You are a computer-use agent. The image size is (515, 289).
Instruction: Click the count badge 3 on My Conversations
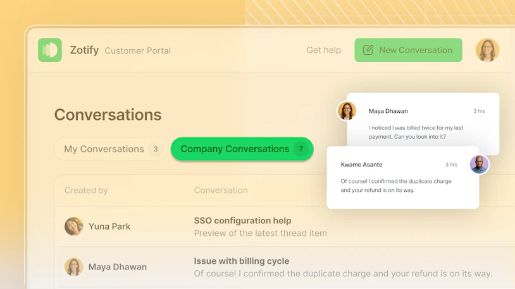click(156, 149)
